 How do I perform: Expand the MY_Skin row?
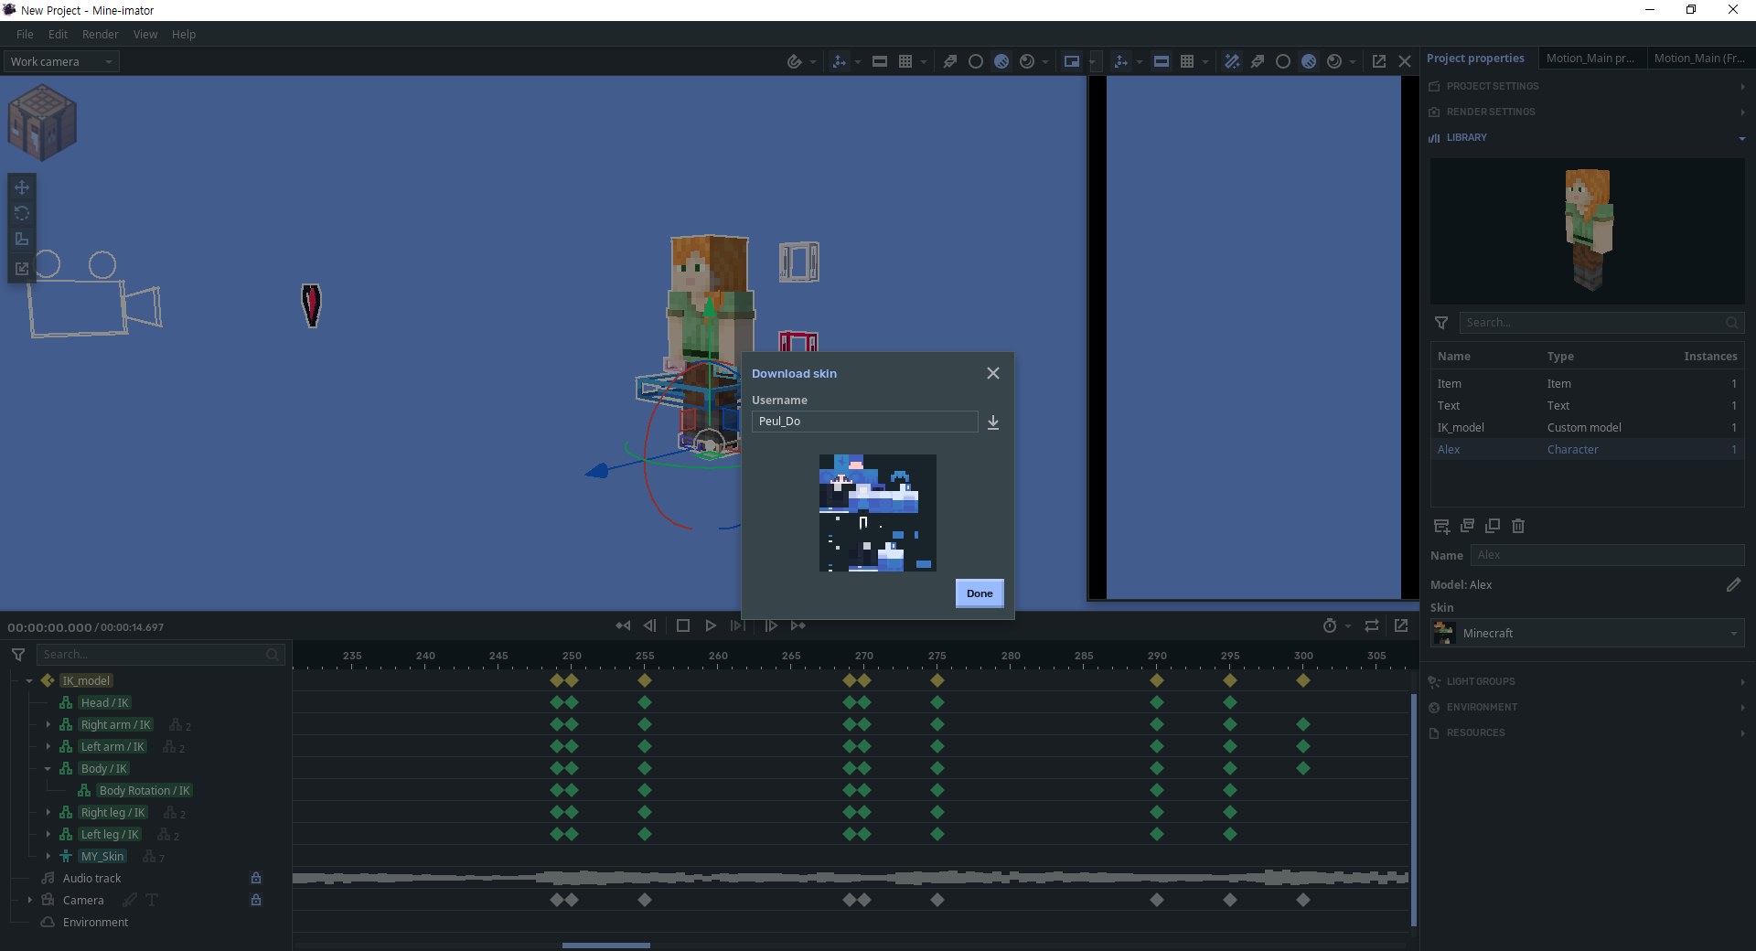click(x=48, y=856)
